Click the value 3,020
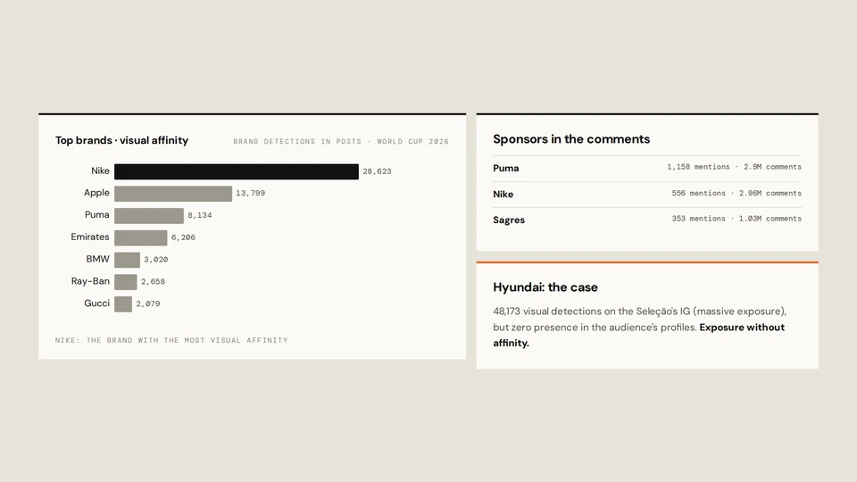The height and width of the screenshot is (482, 857). 155,260
